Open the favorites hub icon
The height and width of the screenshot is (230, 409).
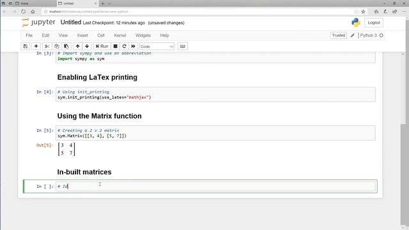pyautogui.click(x=376, y=11)
